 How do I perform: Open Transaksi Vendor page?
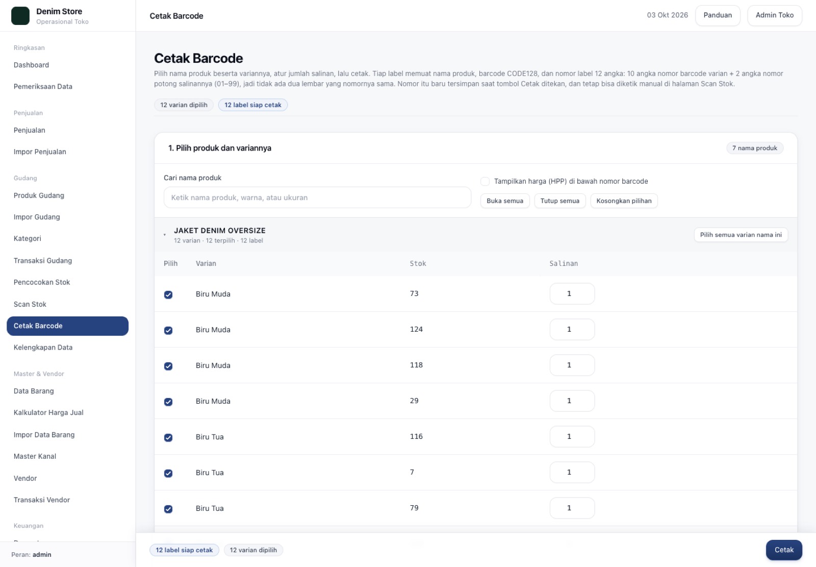tap(67, 500)
